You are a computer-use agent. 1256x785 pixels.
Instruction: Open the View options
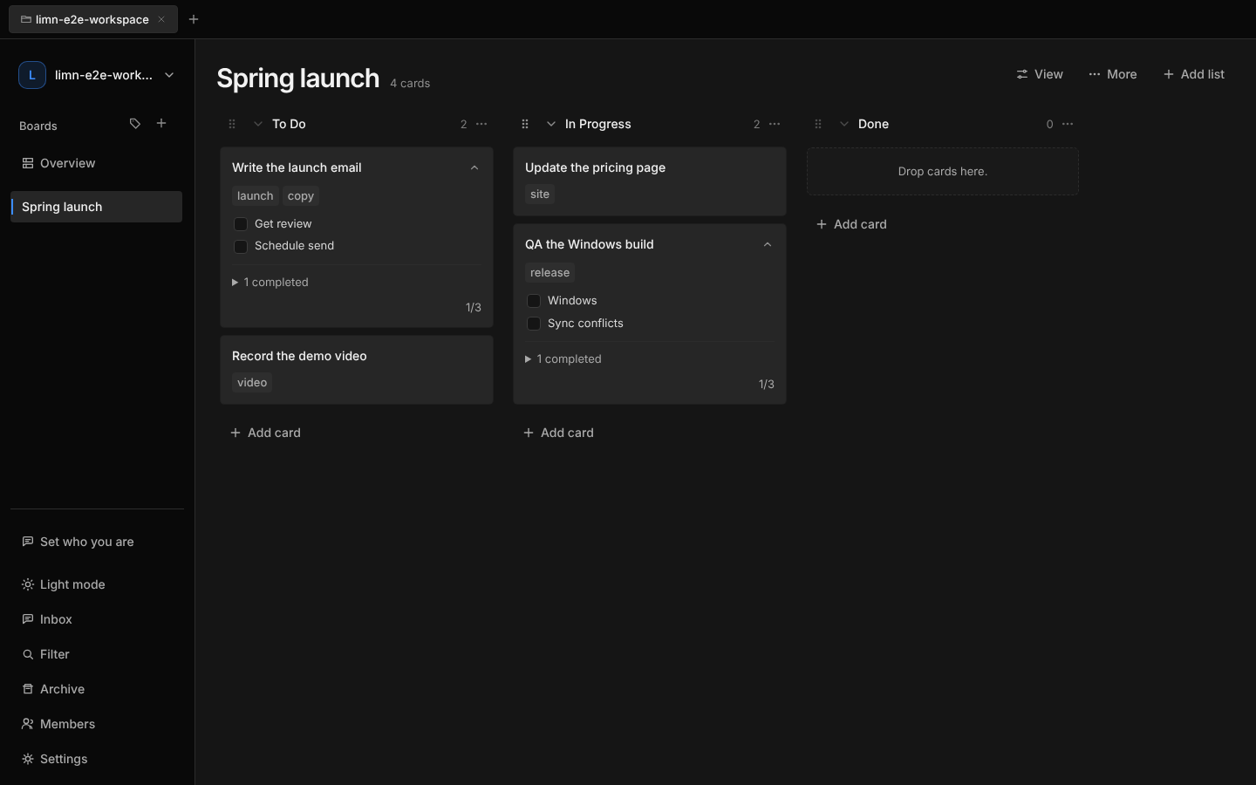(1040, 74)
